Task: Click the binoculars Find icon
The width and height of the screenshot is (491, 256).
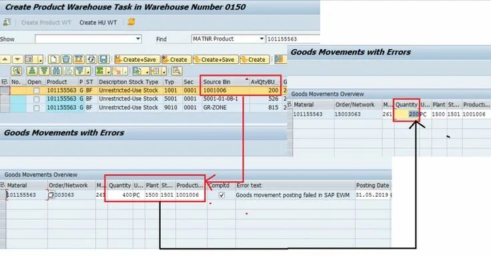Action: (x=56, y=71)
